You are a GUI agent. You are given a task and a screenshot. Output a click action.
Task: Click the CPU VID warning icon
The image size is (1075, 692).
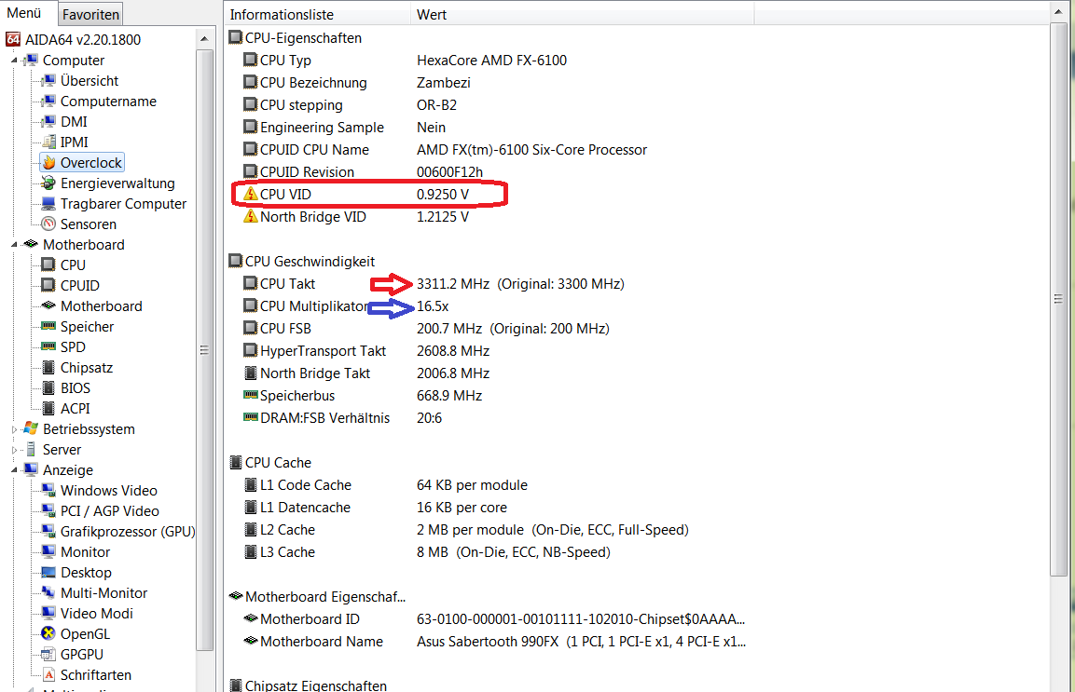coord(251,195)
